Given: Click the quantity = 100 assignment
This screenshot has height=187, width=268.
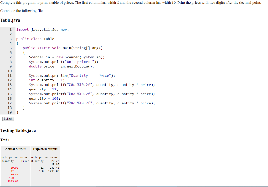Looking at the screenshot, I should (44, 98).
